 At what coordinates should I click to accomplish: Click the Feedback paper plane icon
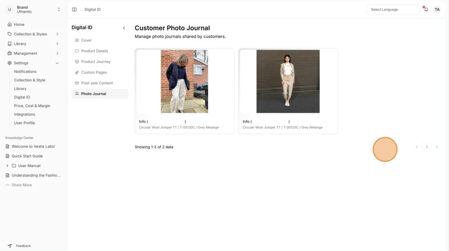[9, 246]
